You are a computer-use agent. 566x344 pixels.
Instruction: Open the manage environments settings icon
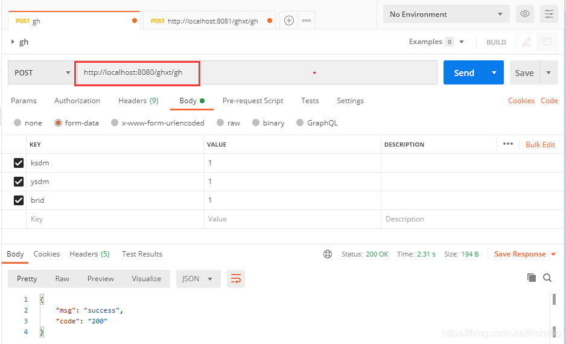coord(549,14)
